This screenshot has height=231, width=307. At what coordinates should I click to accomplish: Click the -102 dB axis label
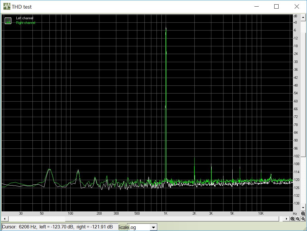pyautogui.click(x=296, y=156)
